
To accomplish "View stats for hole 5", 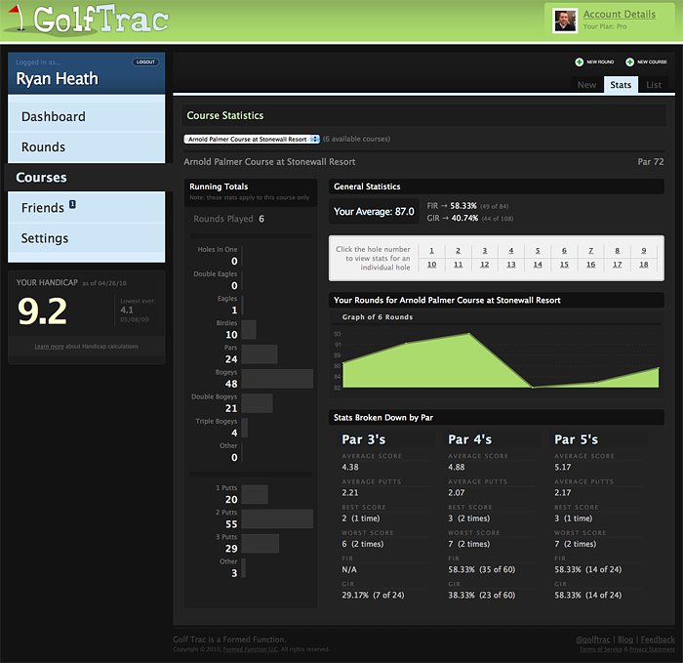I will pos(538,251).
